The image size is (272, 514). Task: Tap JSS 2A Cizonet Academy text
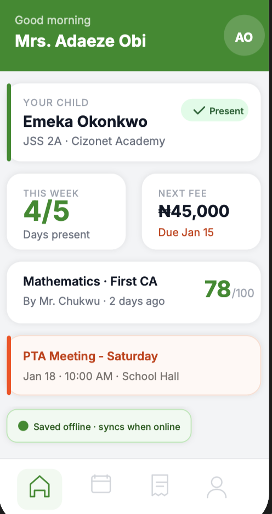pos(94,141)
